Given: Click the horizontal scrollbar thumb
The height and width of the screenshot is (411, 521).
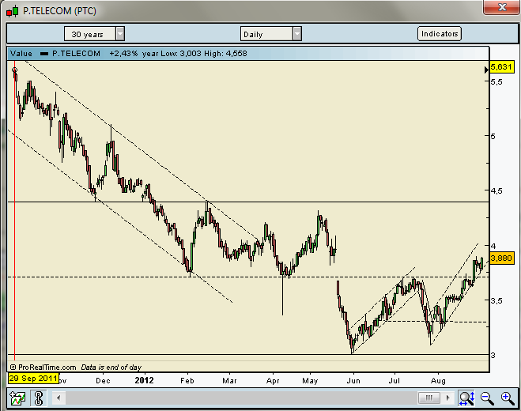Looking at the screenshot, I should coord(429,398).
